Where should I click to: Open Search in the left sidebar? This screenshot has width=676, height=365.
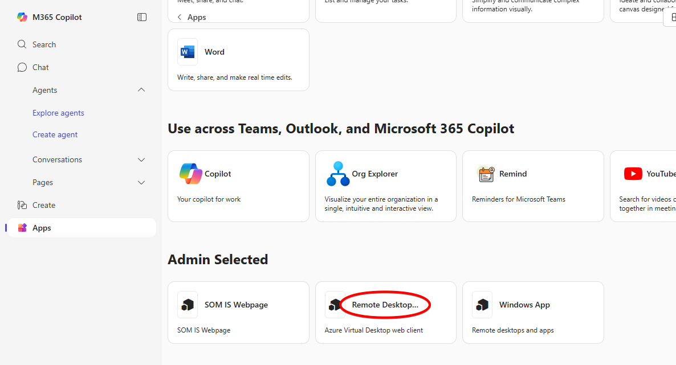click(22, 44)
